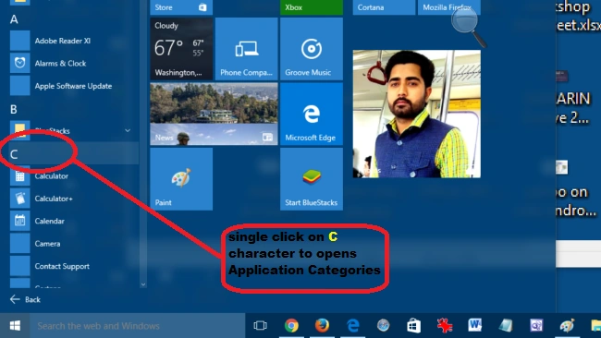601x338 pixels.
Task: Open the notebook icon on the taskbar
Action: pos(506,326)
